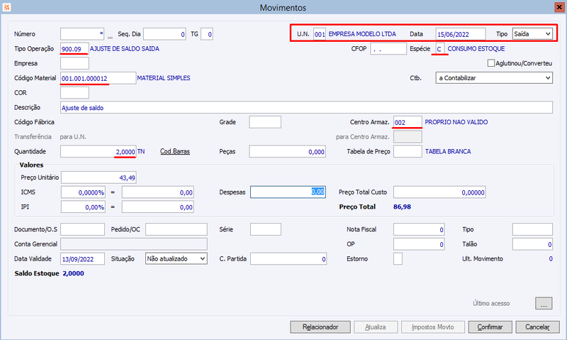Click the PROPRIO NAO VALIDO text
This screenshot has height=340, width=567.
click(x=456, y=122)
